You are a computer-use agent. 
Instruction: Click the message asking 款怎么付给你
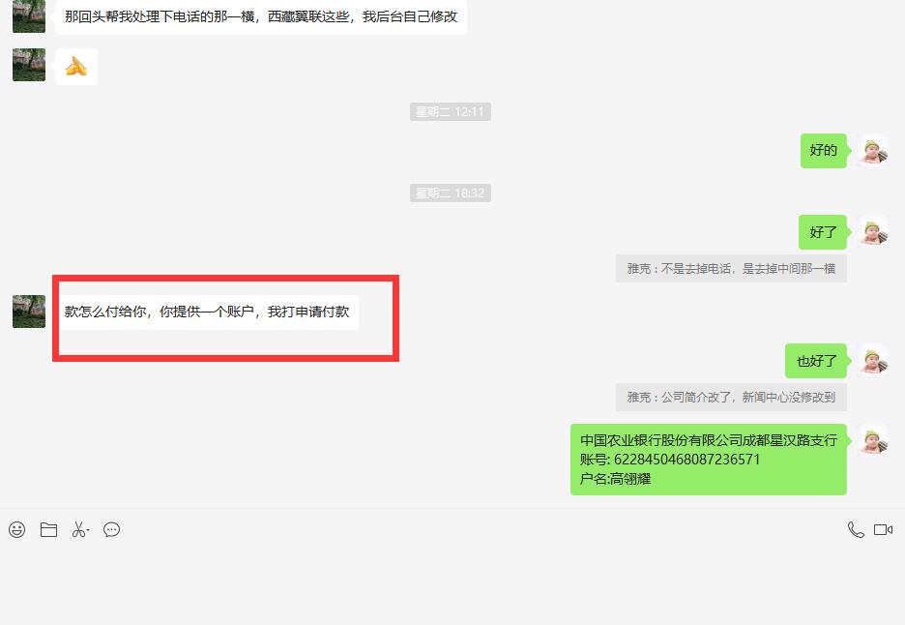(207, 312)
